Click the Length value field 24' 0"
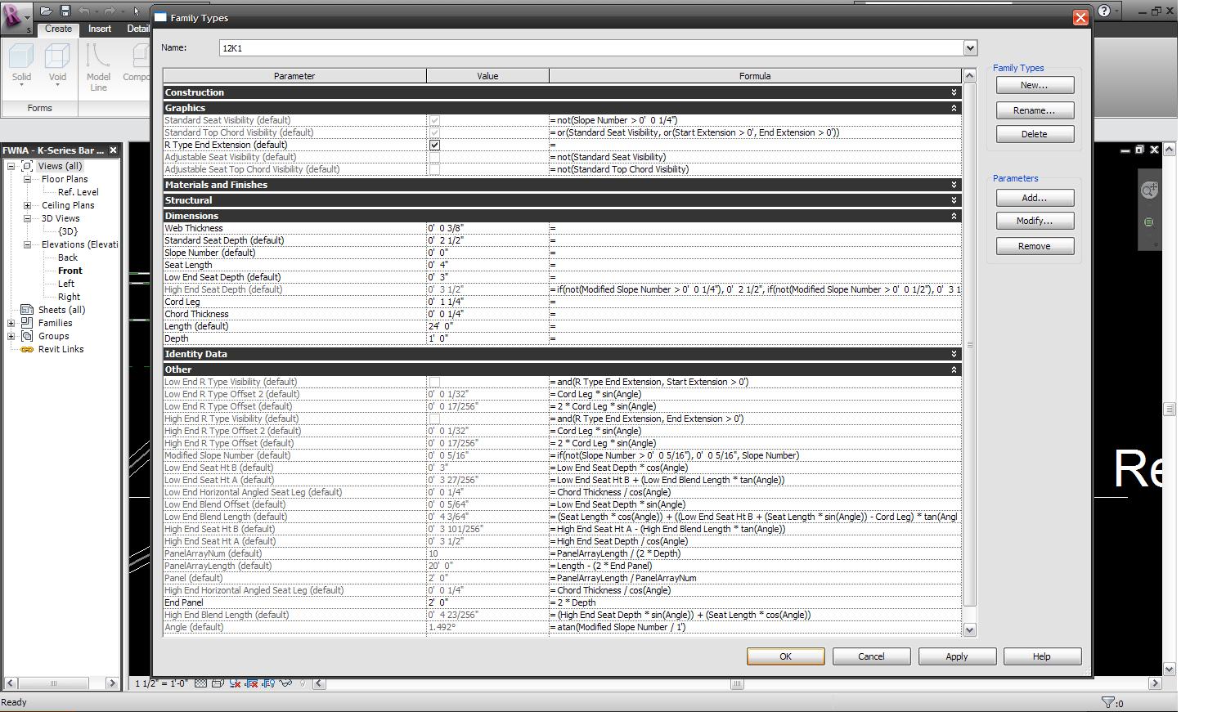 pos(487,326)
